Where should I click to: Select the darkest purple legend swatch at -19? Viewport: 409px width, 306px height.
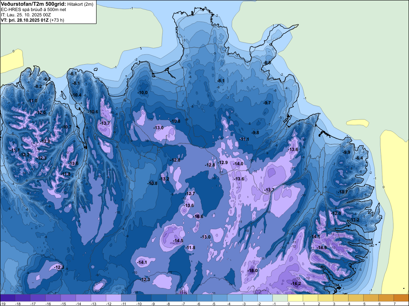coord(7,298)
